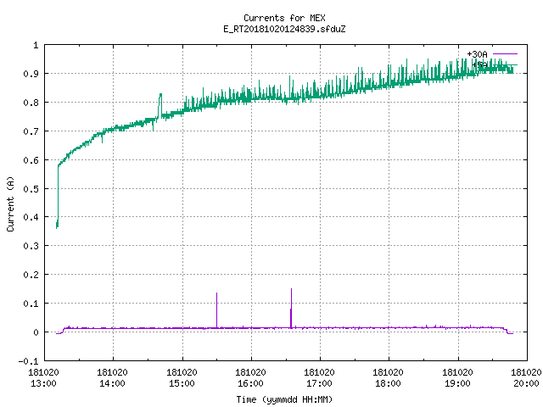
Task: Click the y-axis tick label 0.6
Action: (31, 160)
